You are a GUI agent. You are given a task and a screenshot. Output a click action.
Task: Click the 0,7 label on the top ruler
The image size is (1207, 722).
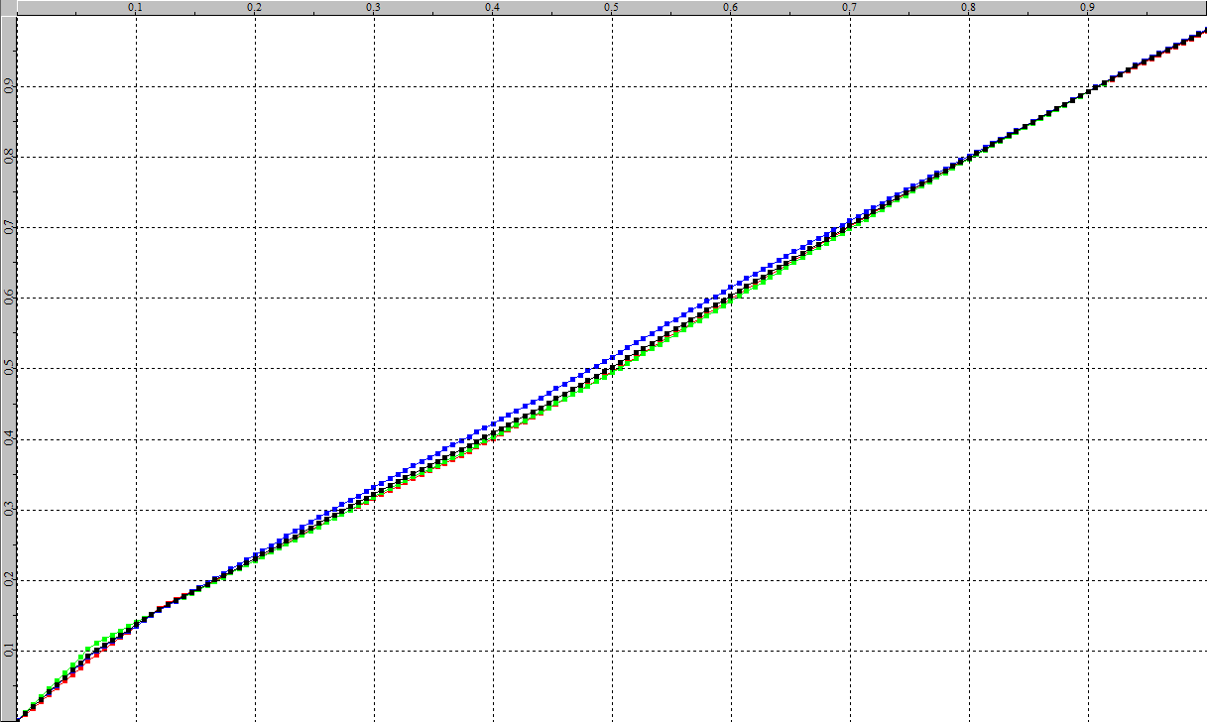[x=850, y=8]
